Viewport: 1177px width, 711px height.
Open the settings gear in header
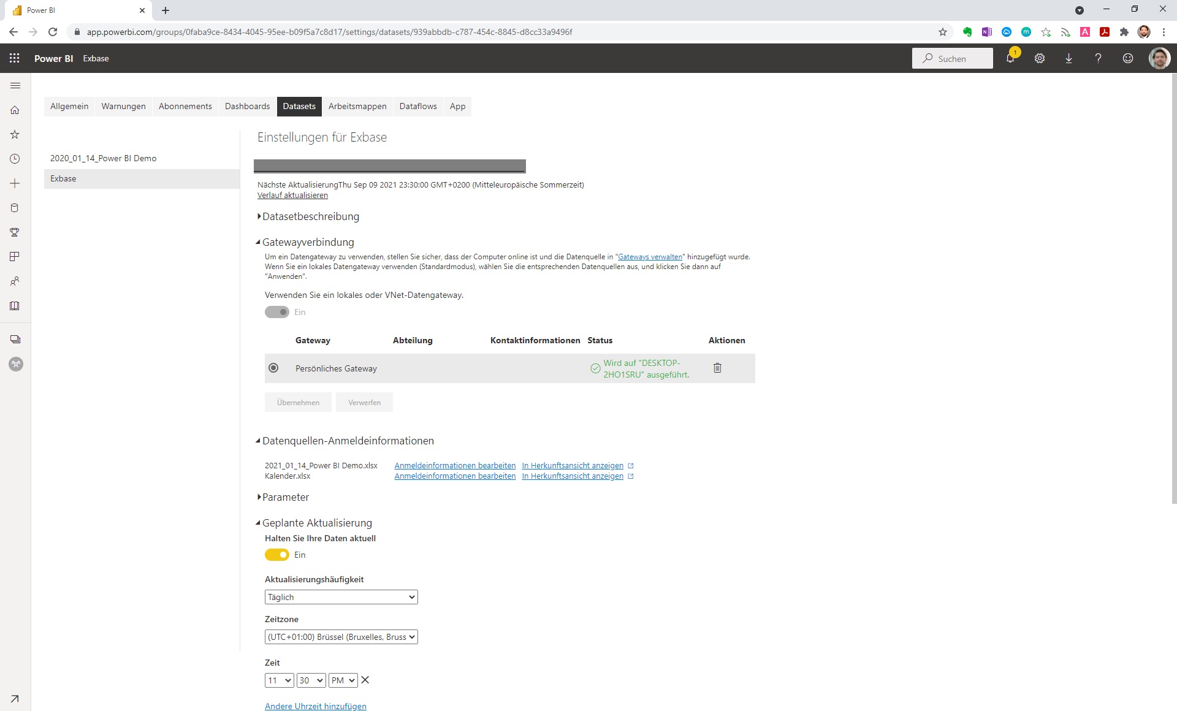click(1040, 58)
